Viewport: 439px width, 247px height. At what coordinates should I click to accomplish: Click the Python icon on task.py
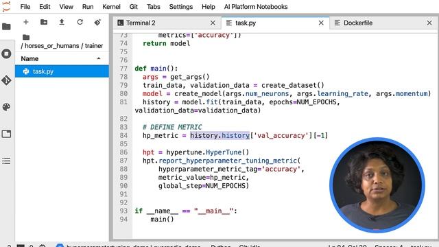tap(26, 71)
